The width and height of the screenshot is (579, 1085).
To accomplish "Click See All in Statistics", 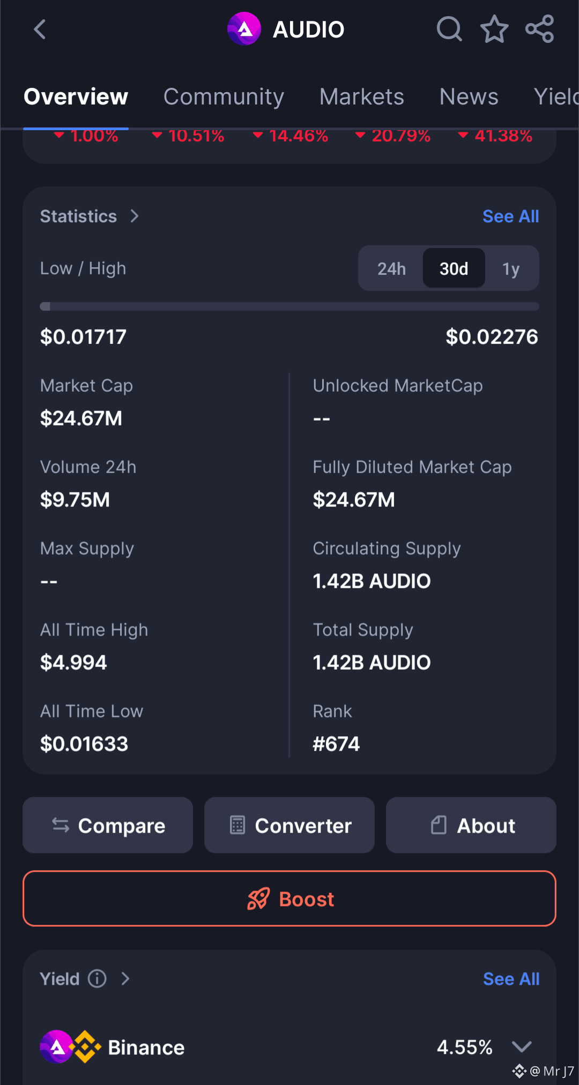I will click(510, 216).
